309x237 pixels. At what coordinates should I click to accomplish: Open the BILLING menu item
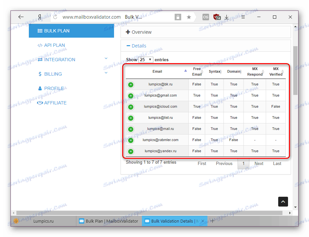pyautogui.click(x=50, y=74)
